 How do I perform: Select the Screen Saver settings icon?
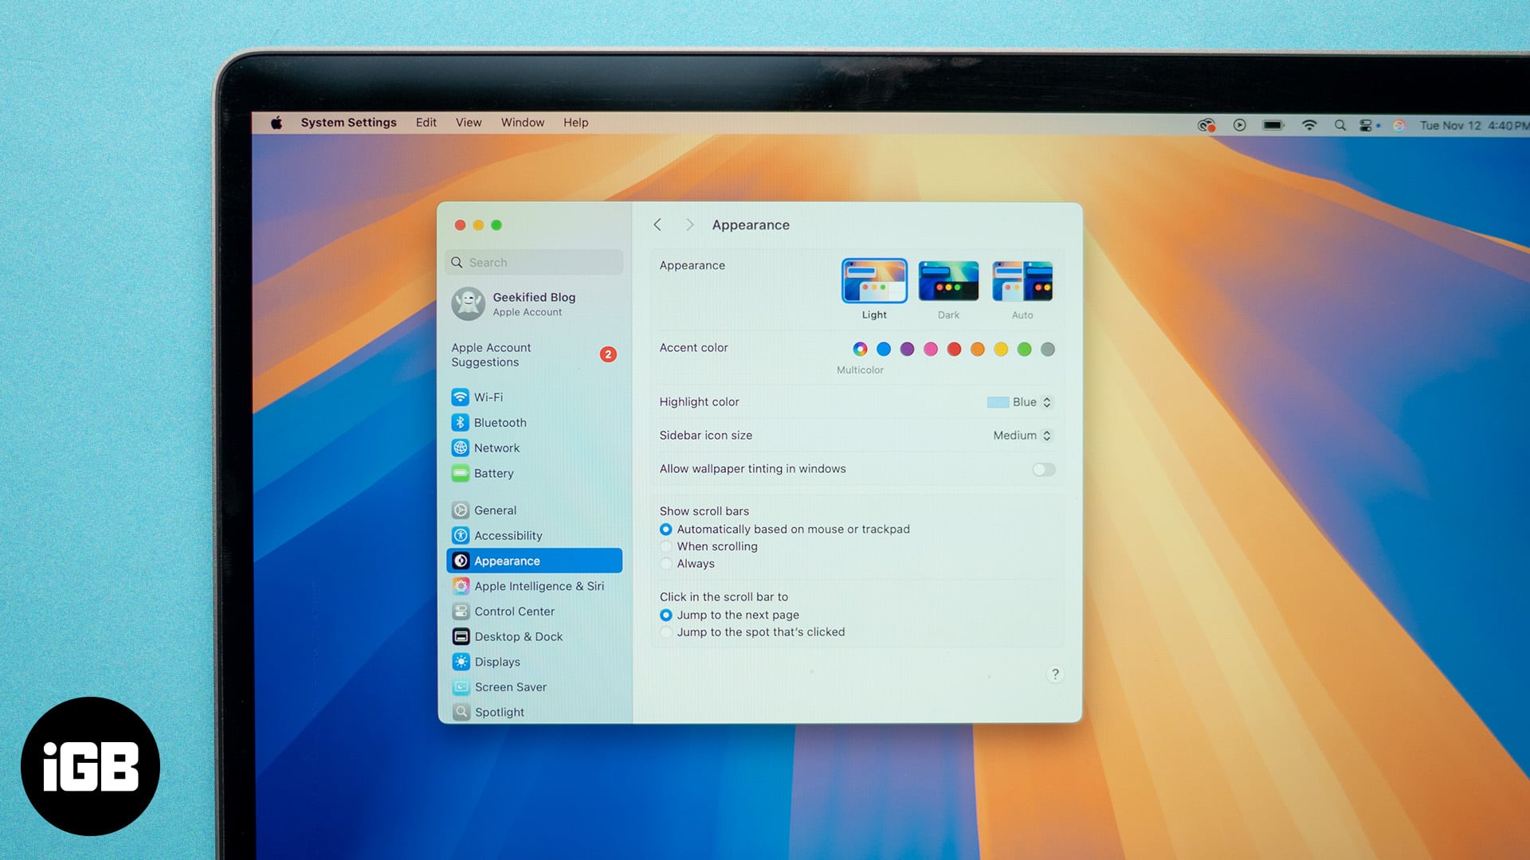pos(459,686)
